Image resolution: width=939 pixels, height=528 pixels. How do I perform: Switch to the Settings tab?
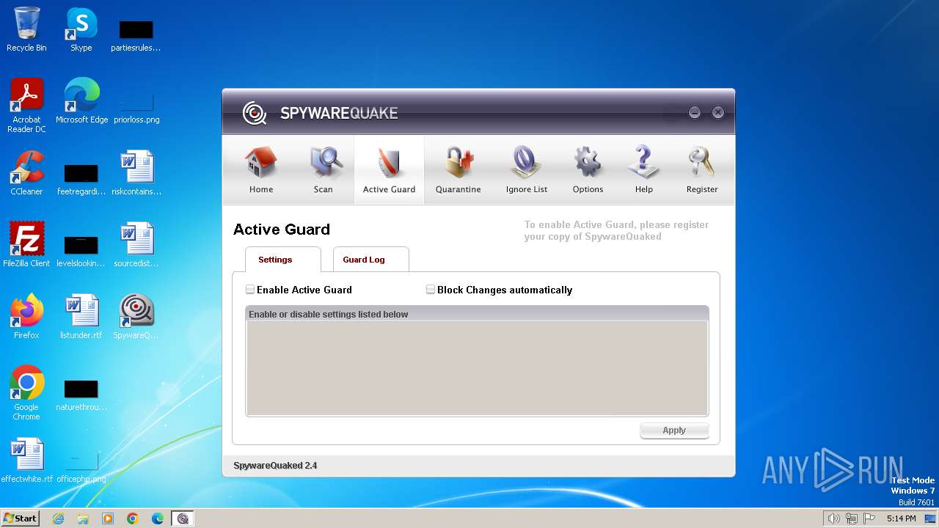coord(283,260)
